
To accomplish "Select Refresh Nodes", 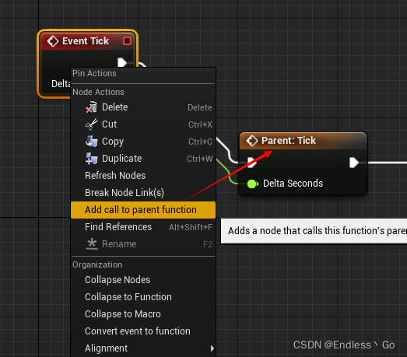I will (x=143, y=176).
